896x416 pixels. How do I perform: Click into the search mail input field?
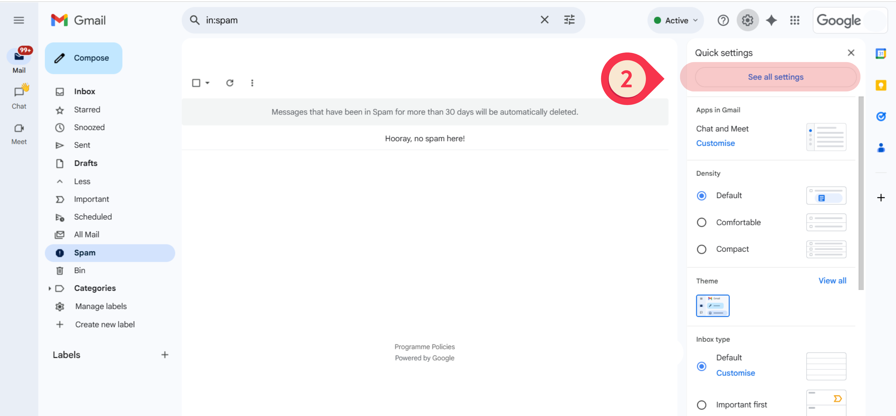[x=369, y=20]
